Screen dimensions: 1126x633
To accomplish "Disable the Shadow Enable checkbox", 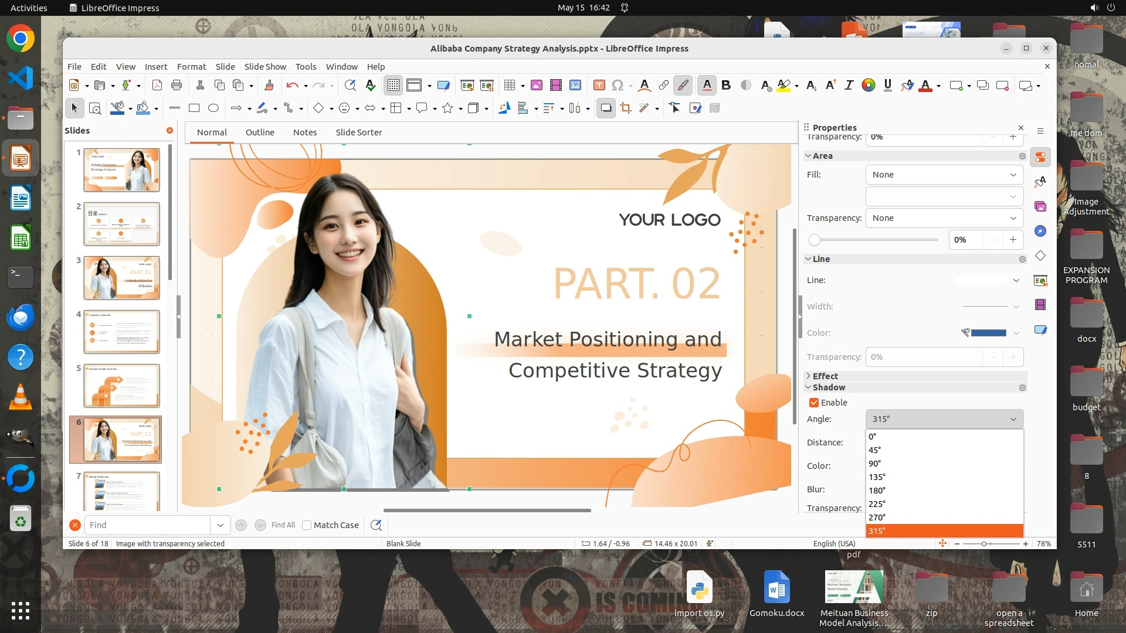I will [814, 403].
